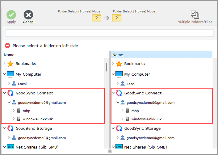The height and width of the screenshot is (155, 218).
Task: Select goodsyncdemo0@gmail.com under GoodSync Connect on right
Action: [150, 103]
